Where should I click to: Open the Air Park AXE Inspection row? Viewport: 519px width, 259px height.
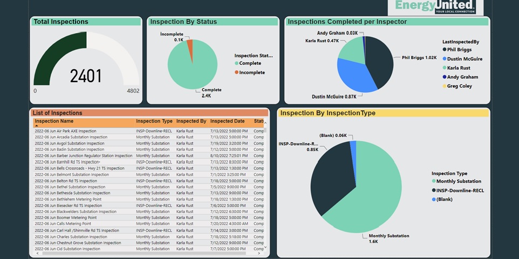(149, 131)
